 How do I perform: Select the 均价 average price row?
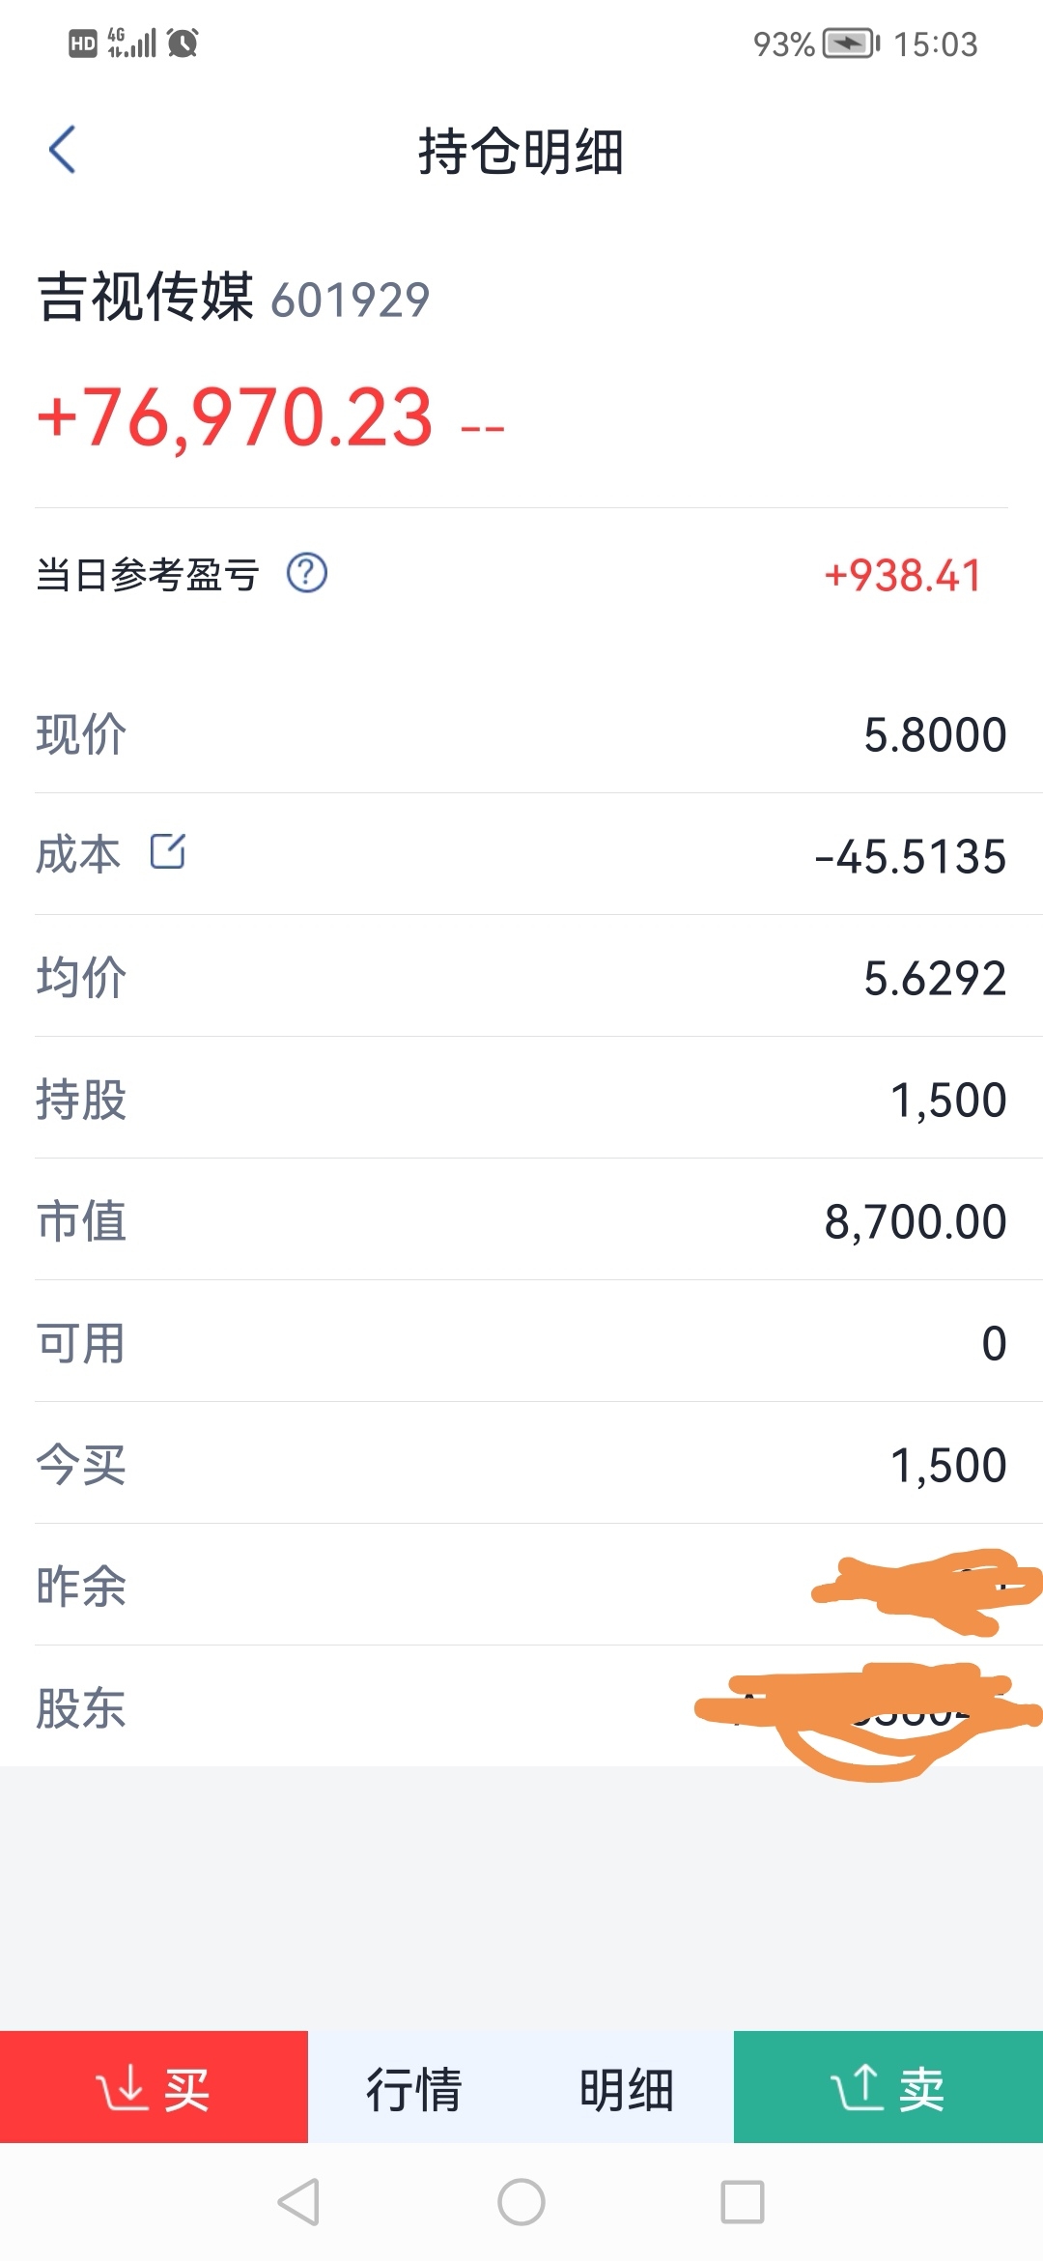pyautogui.click(x=521, y=977)
